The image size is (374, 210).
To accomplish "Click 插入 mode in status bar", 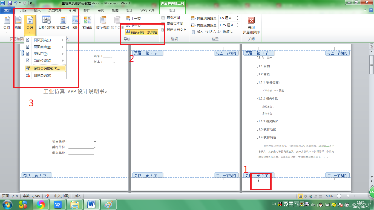I will click(78, 196).
